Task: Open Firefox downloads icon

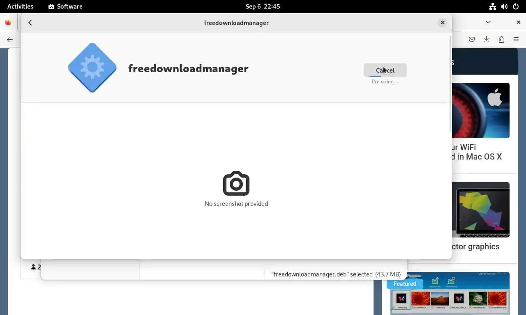Action: pos(487,39)
